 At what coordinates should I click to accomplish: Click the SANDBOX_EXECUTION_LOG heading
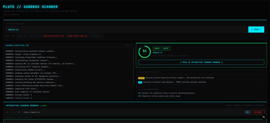coord(17,45)
